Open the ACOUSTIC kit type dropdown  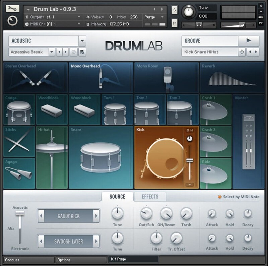(x=82, y=41)
